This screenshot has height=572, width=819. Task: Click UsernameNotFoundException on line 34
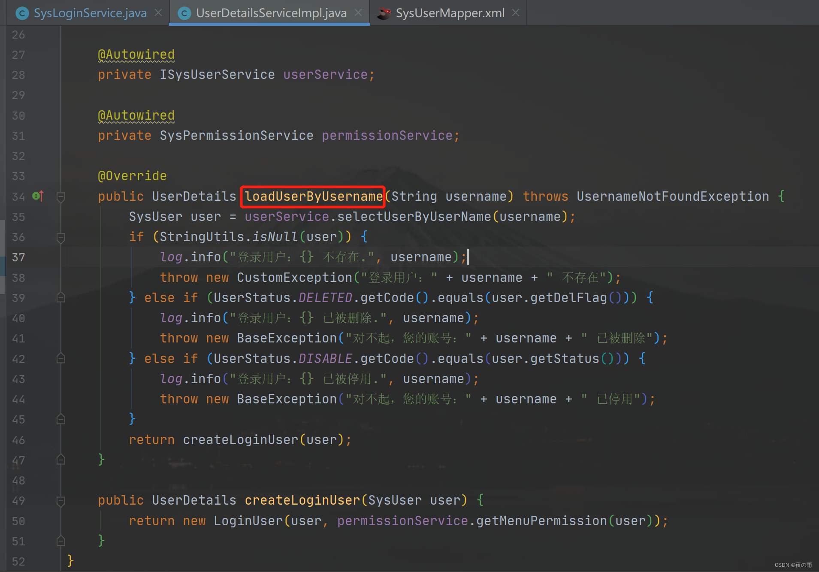tap(673, 197)
